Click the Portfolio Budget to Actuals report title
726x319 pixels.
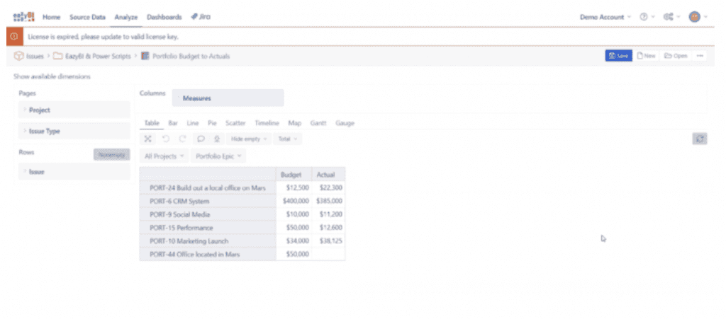click(190, 57)
